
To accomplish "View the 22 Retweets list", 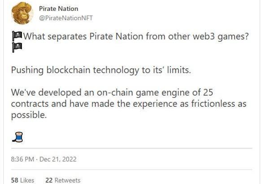I will 63,180.
